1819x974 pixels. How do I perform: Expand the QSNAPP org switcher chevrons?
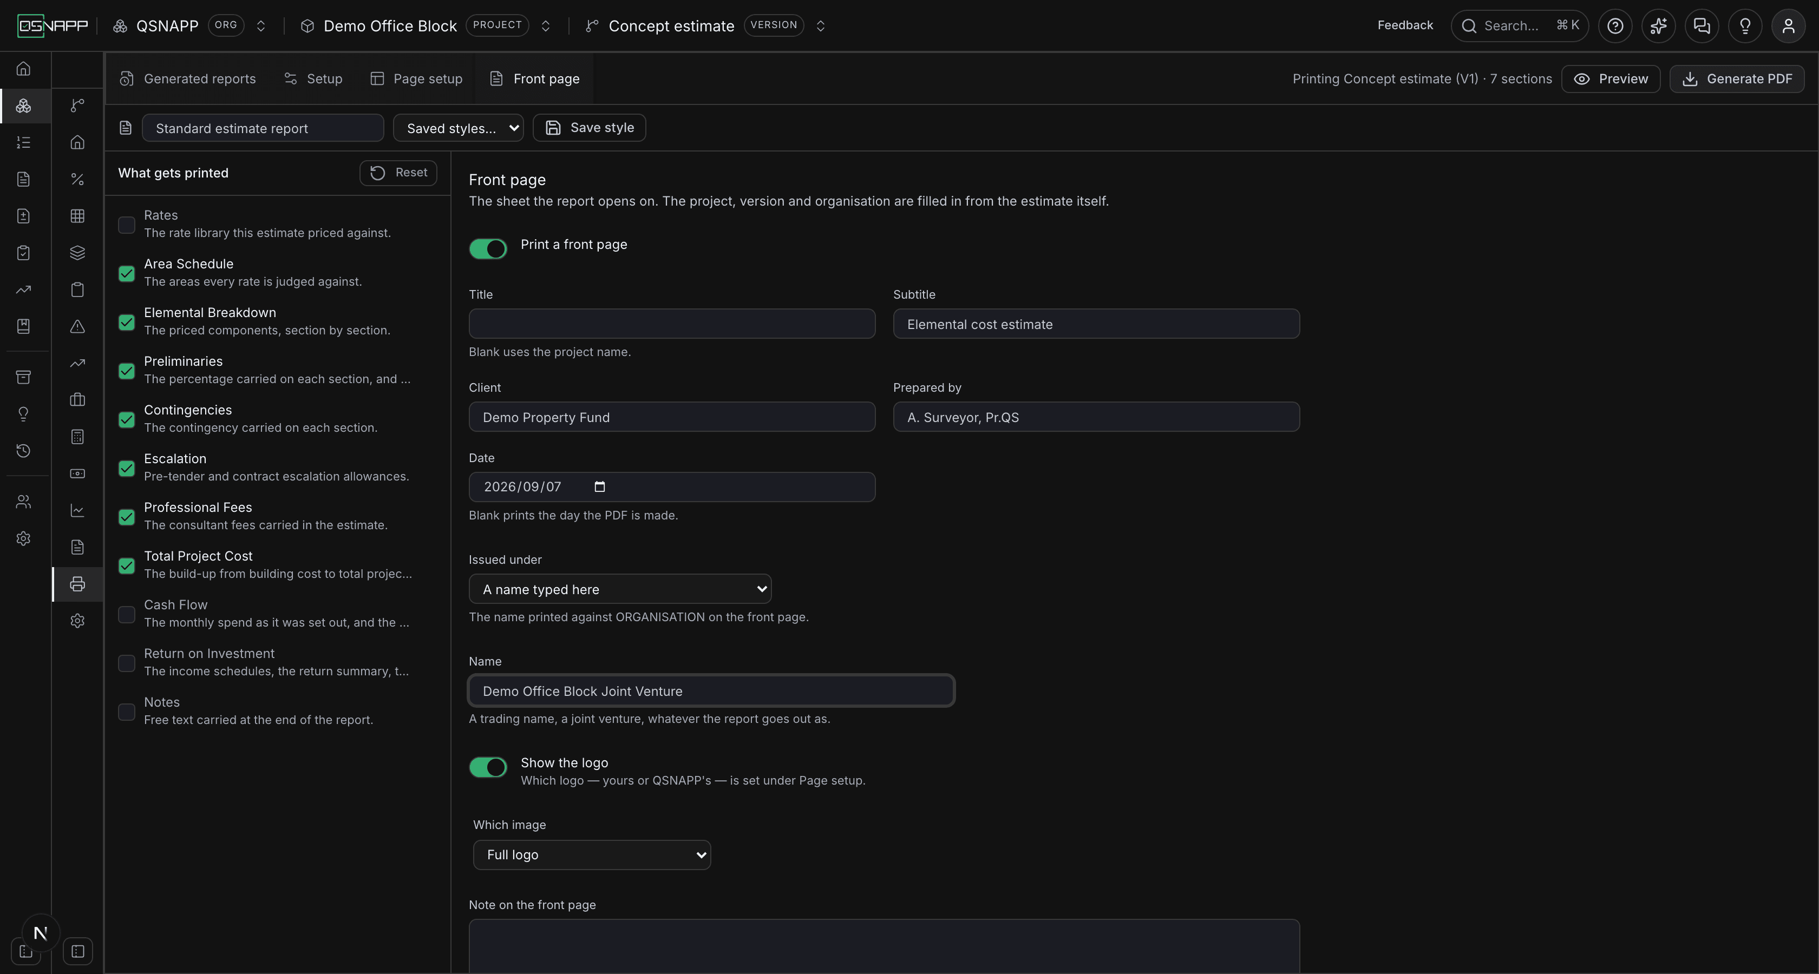coord(260,25)
